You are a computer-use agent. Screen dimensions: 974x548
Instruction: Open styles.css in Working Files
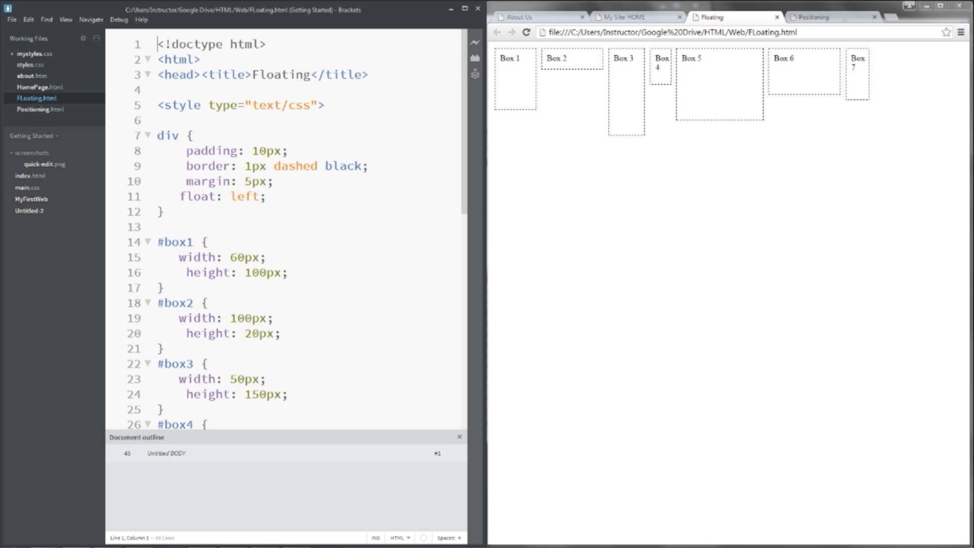pos(30,65)
